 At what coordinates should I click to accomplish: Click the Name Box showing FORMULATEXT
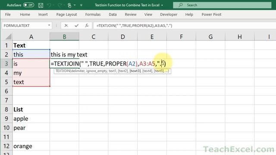pyautogui.click(x=25, y=26)
